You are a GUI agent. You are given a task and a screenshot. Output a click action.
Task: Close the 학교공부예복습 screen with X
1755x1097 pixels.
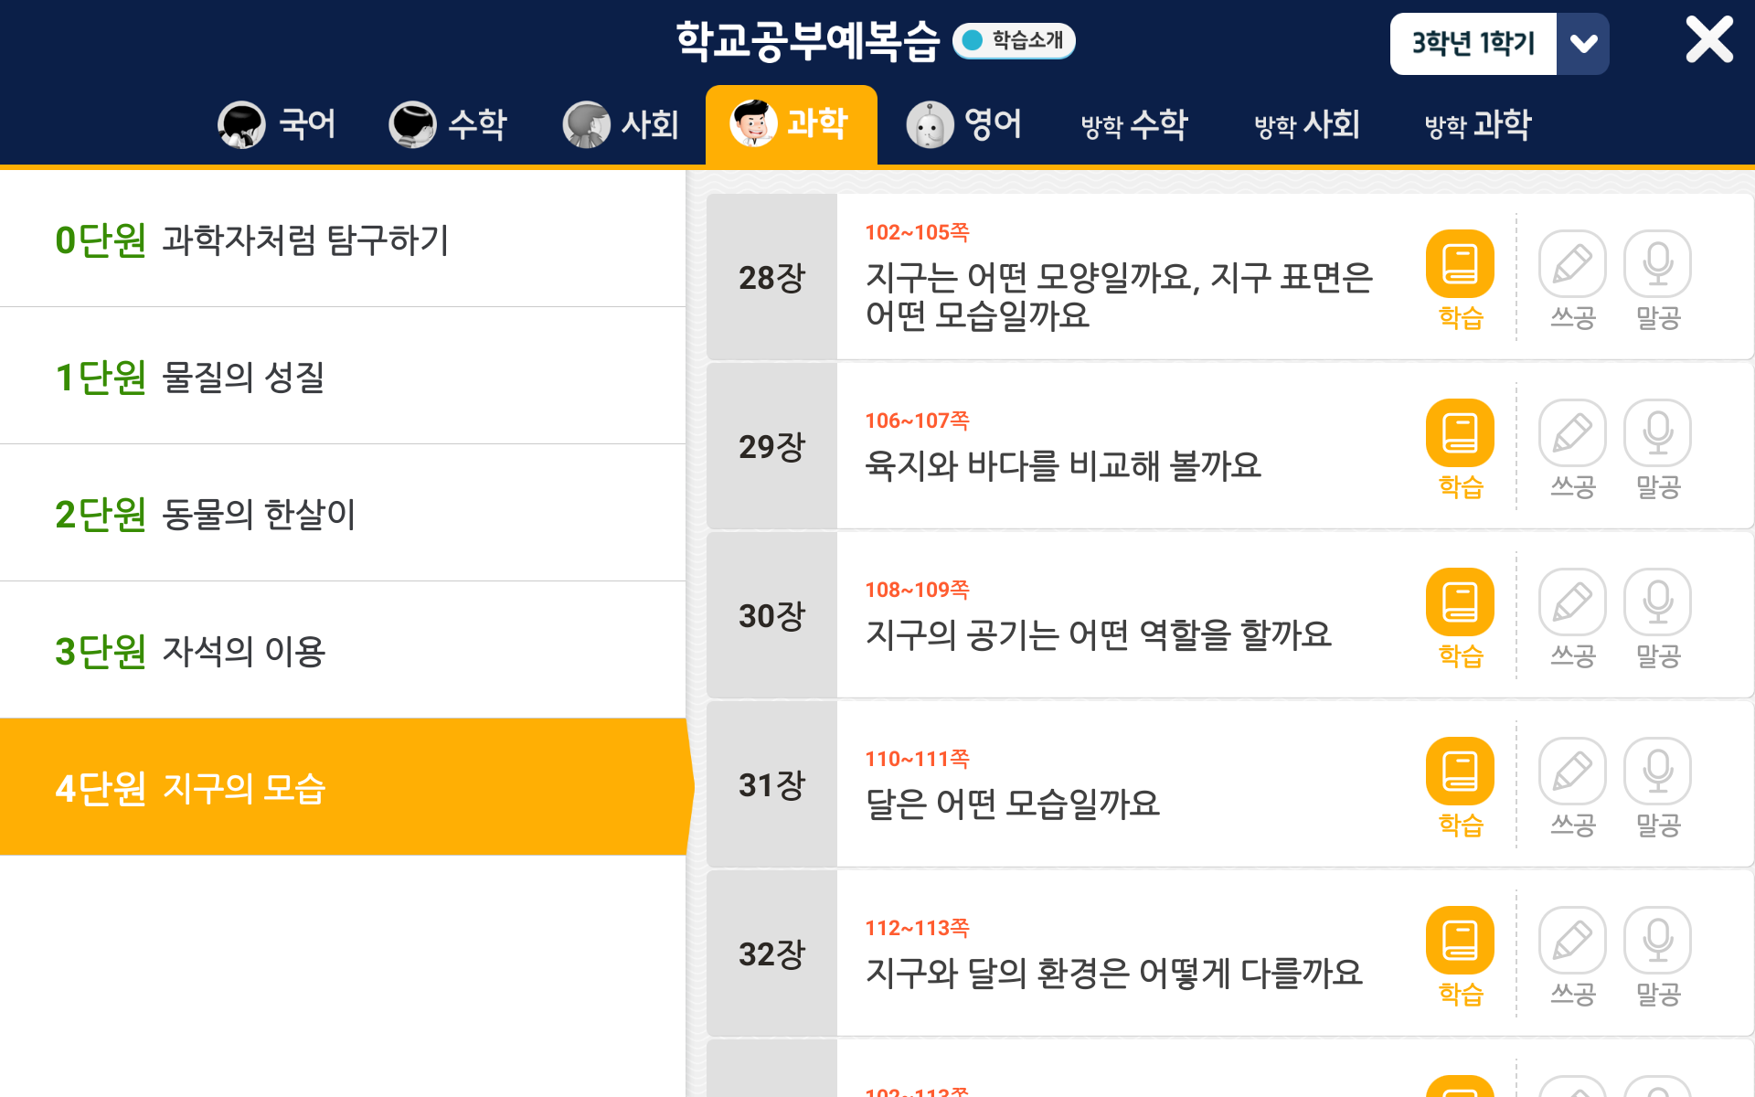pyautogui.click(x=1708, y=40)
